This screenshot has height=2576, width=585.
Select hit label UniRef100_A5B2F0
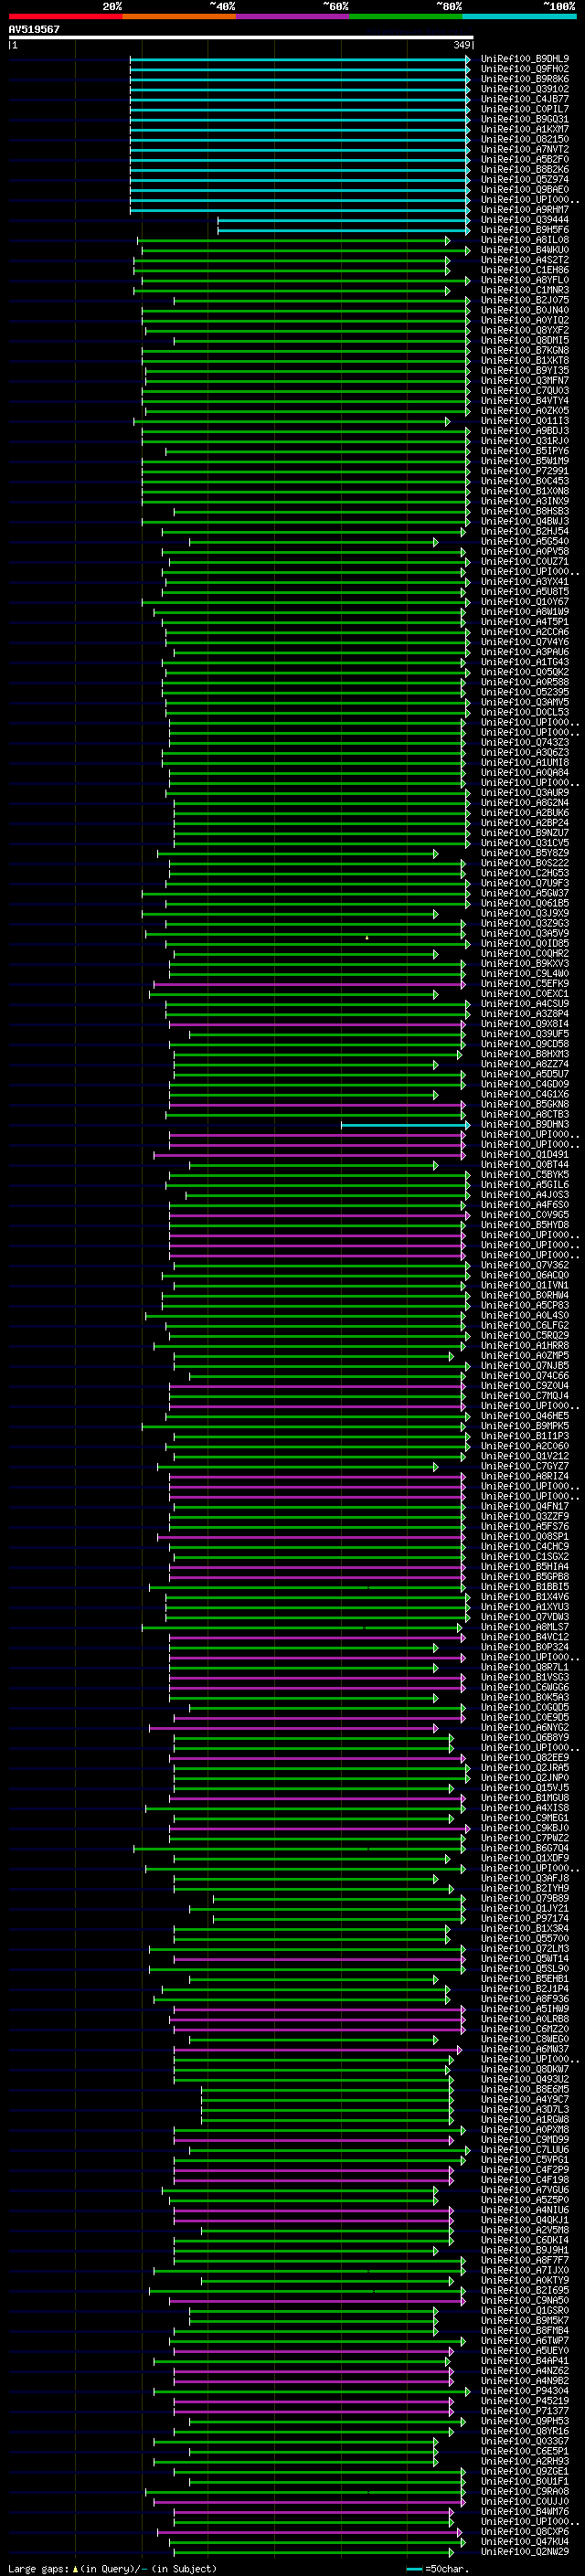[524, 159]
